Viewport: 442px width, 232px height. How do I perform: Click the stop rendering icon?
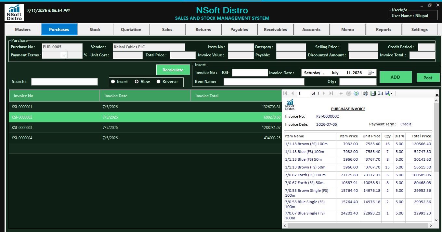pos(349,93)
